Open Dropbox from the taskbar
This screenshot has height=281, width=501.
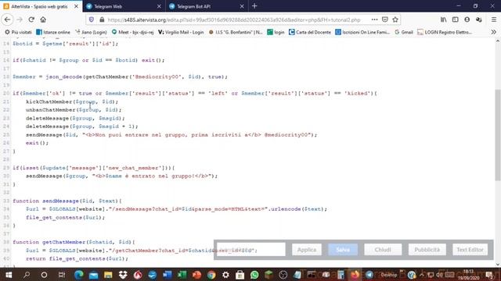pyautogui.click(x=123, y=275)
